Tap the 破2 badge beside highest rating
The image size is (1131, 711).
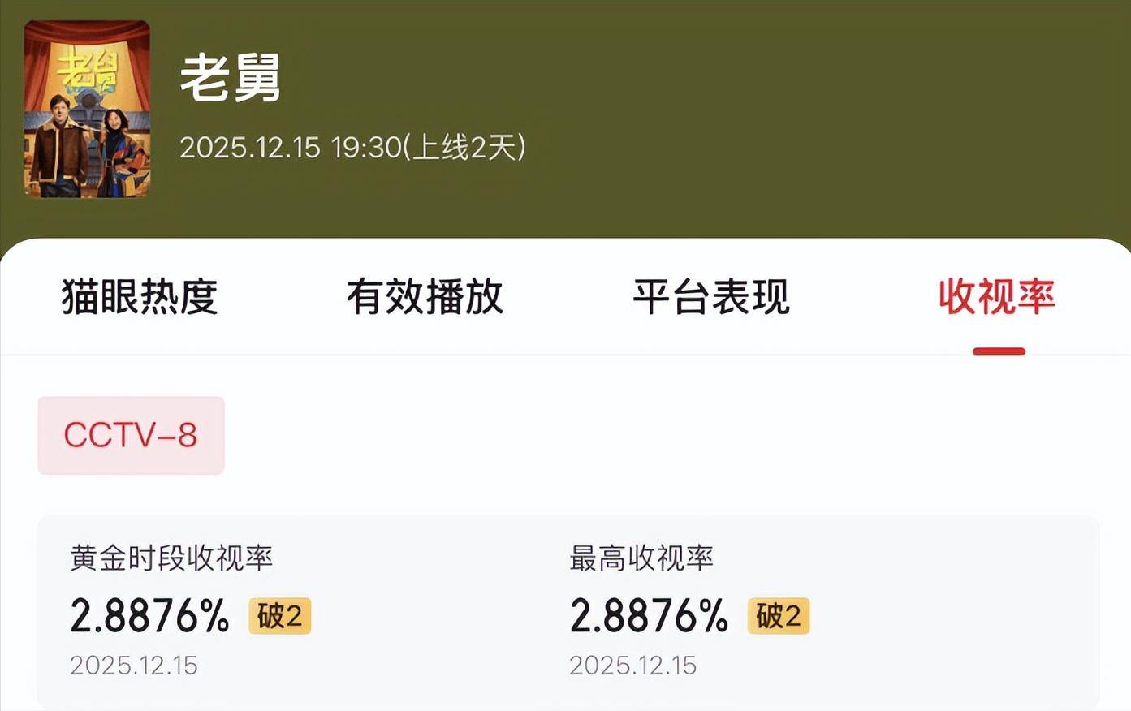click(779, 616)
